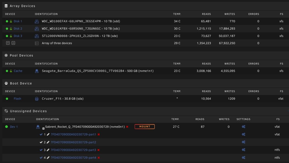Toggle the checkmark on partition 4 row
Image resolution: width=289 pixels, height=163 pixels.
41,158
